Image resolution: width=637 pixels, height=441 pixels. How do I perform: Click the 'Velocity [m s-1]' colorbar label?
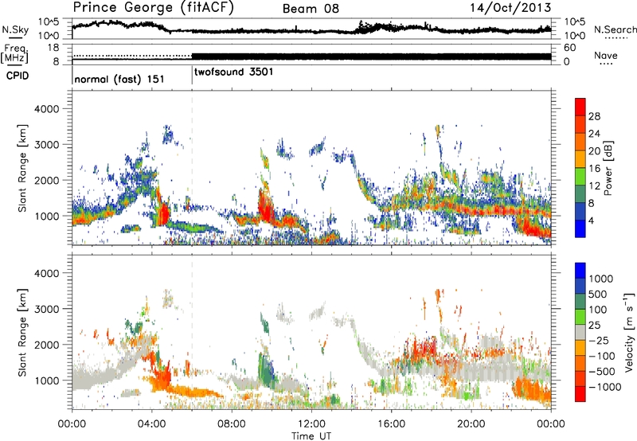pos(629,332)
